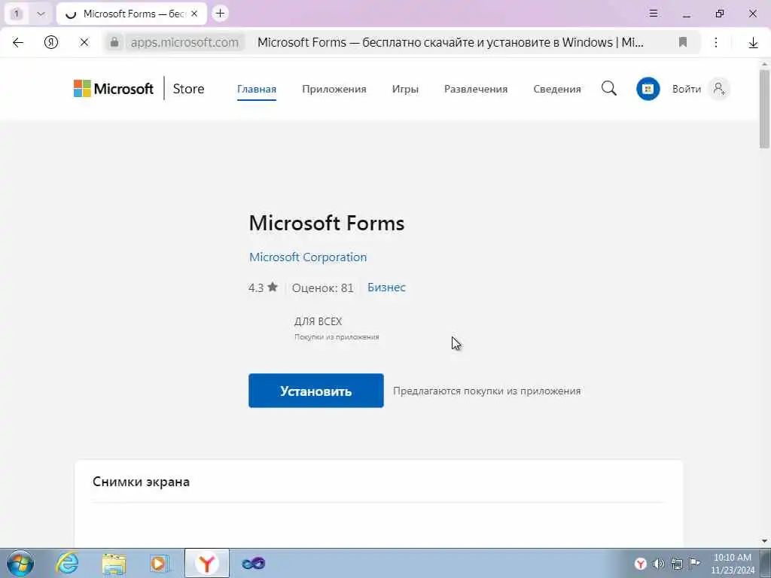This screenshot has height=578, width=771.
Task: Open the infinity-logo app in taskbar
Action: point(254,563)
